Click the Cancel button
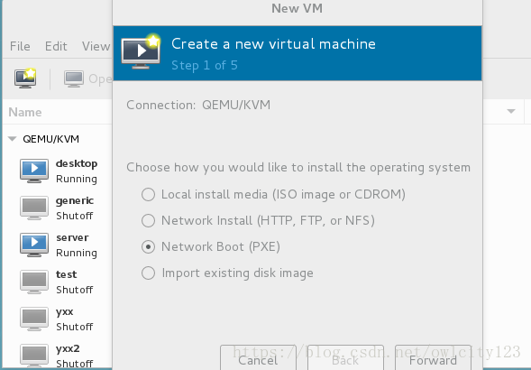The width and height of the screenshot is (531, 370). pyautogui.click(x=258, y=357)
